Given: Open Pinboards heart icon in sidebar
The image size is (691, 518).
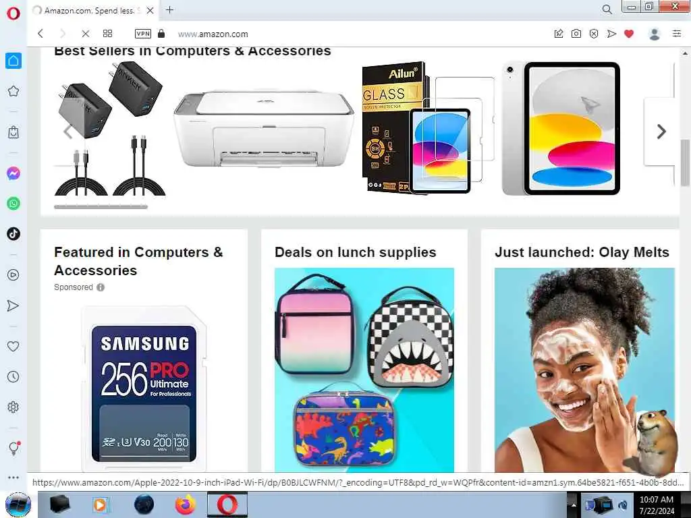Looking at the screenshot, I should 13,346.
